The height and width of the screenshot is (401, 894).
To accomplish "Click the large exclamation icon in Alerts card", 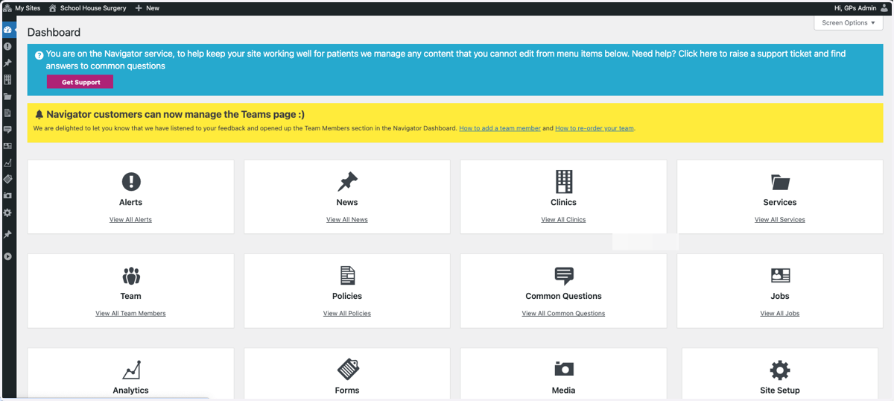I will 130,181.
